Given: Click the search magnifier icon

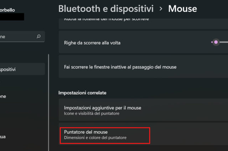Looking at the screenshot, I should coord(38,37).
